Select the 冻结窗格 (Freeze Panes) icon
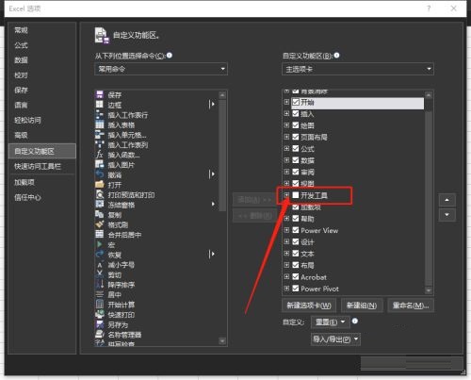This screenshot has width=471, height=380. 100,205
